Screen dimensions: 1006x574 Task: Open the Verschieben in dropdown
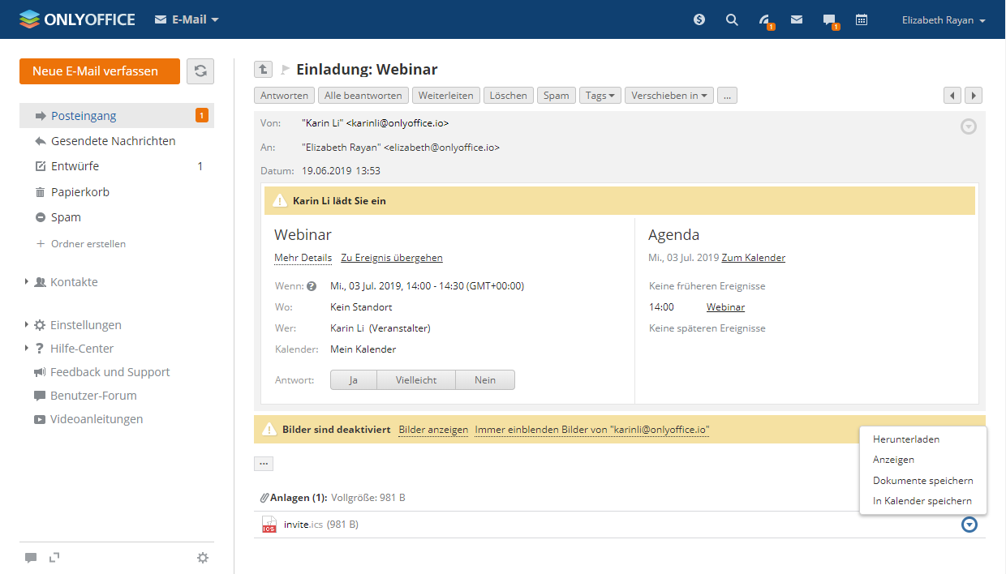pos(669,96)
